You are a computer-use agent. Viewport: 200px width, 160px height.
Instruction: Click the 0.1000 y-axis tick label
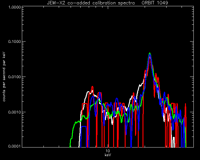click(x=14, y=42)
